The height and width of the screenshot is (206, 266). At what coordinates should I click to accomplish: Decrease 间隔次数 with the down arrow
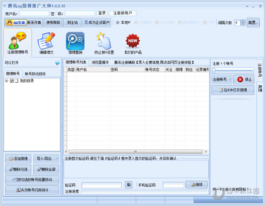tap(243, 24)
